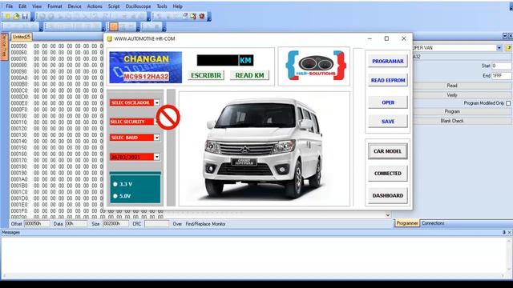Open toolbar options arrow after red gear icon

(209, 16)
